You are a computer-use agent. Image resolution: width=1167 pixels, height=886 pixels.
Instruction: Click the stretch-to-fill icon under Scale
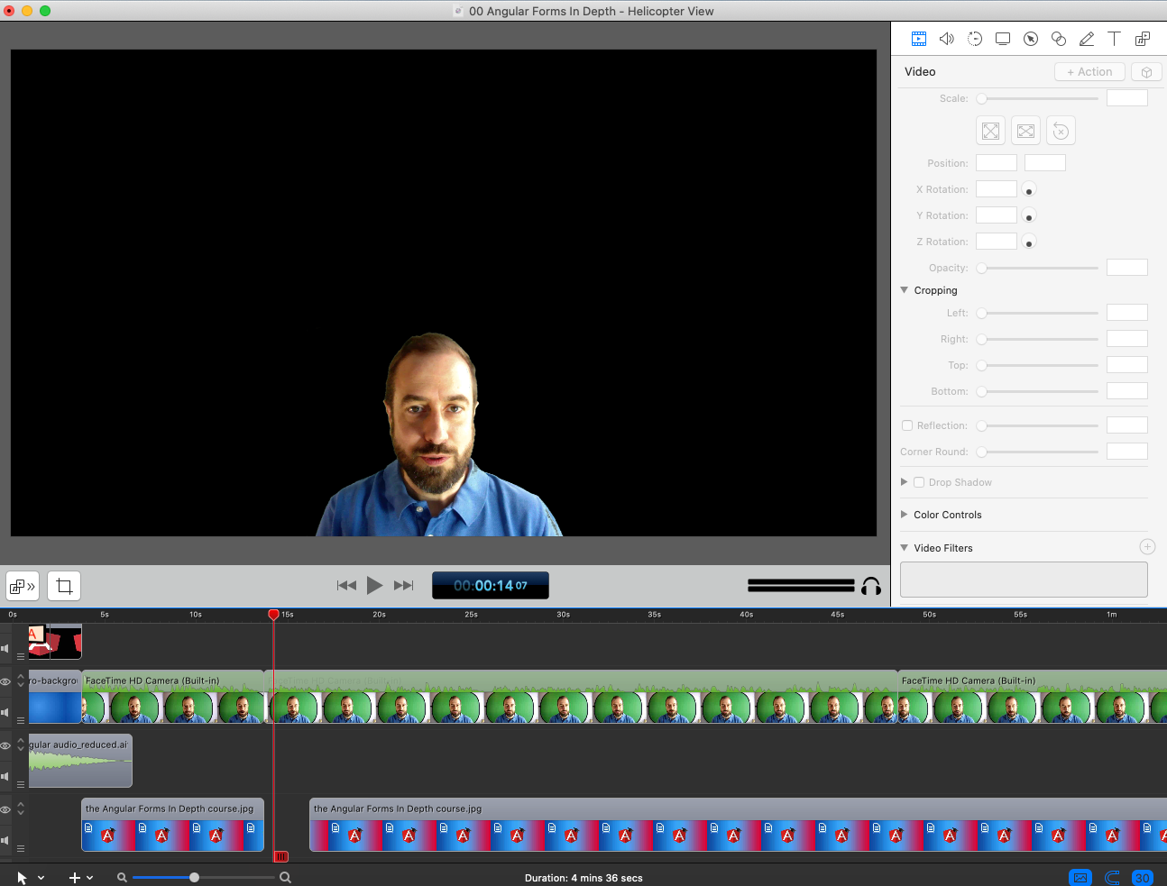click(1025, 131)
